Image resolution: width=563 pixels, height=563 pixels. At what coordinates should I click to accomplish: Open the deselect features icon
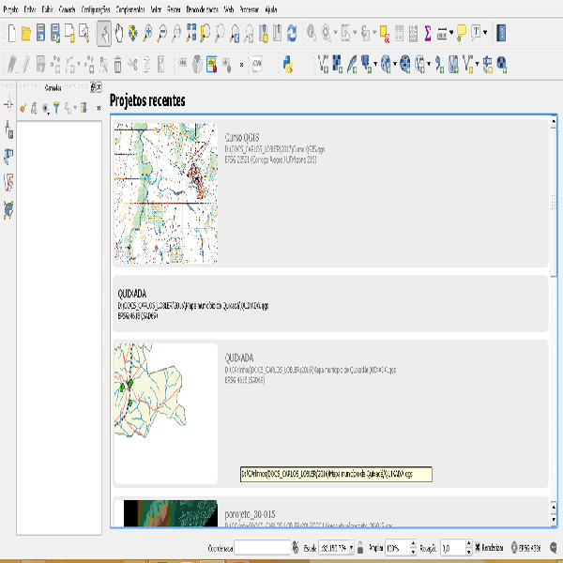385,34
